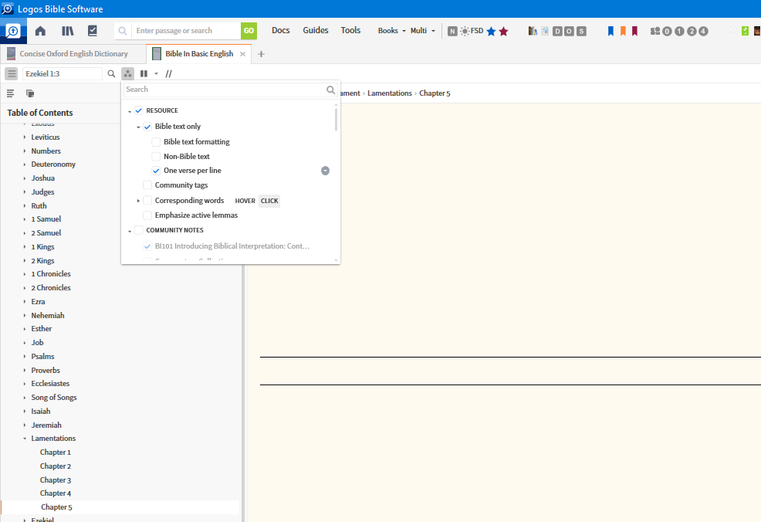Select HOVER for Corresponding words
This screenshot has height=522, width=761.
coord(245,201)
